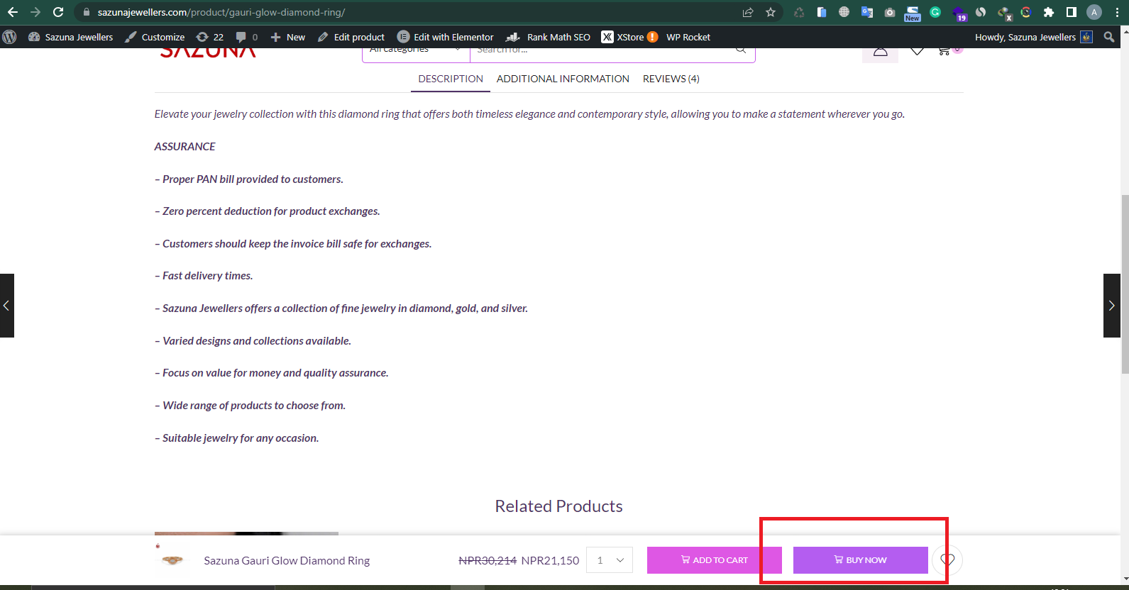The height and width of the screenshot is (590, 1129).
Task: Open the Google Translate extension icon
Action: [866, 12]
